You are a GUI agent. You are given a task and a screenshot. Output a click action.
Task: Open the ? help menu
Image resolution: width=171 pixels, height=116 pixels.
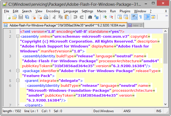coord(151,11)
